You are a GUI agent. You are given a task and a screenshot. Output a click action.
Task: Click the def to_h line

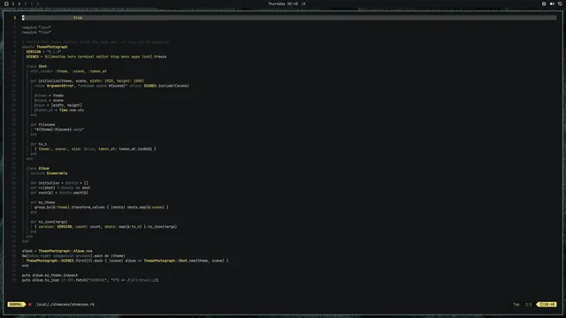(39, 144)
